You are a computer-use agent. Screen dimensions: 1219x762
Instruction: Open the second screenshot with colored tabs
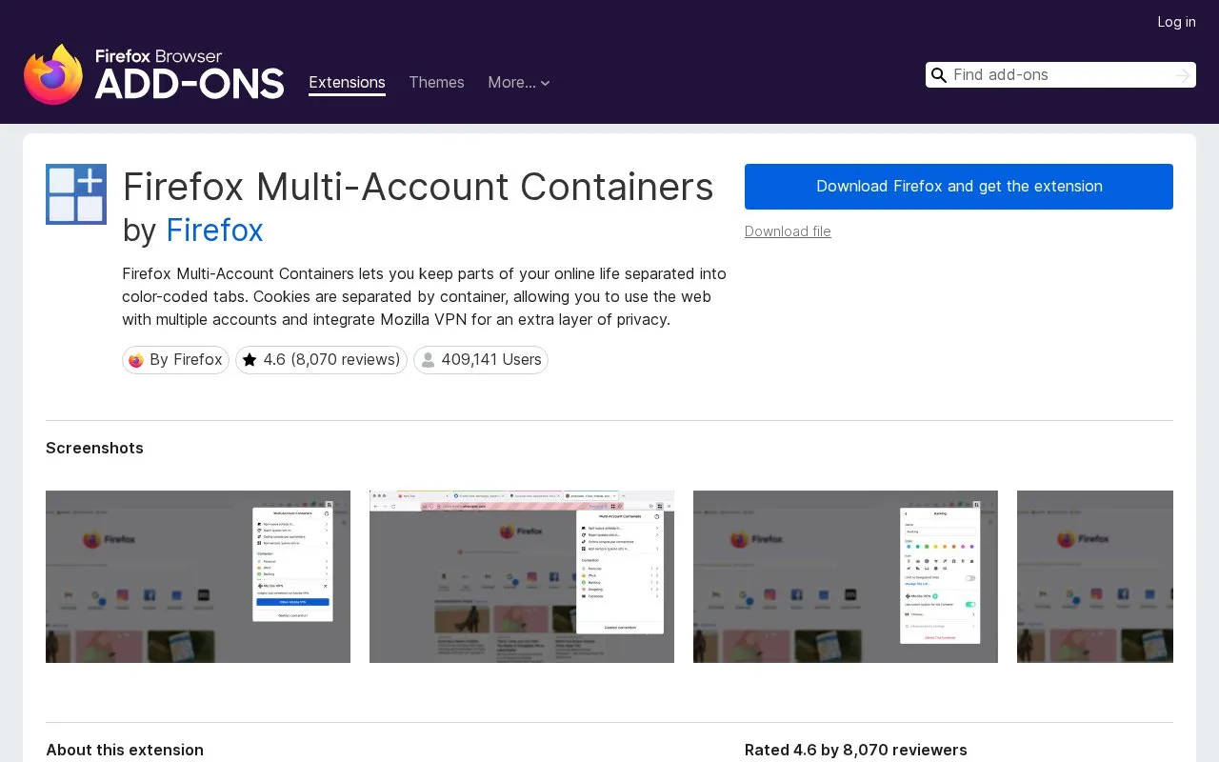[522, 577]
